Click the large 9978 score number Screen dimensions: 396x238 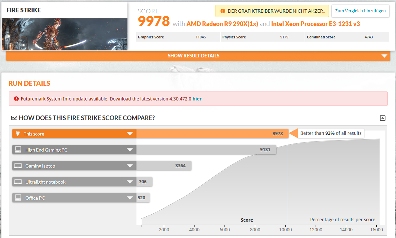coord(154,21)
